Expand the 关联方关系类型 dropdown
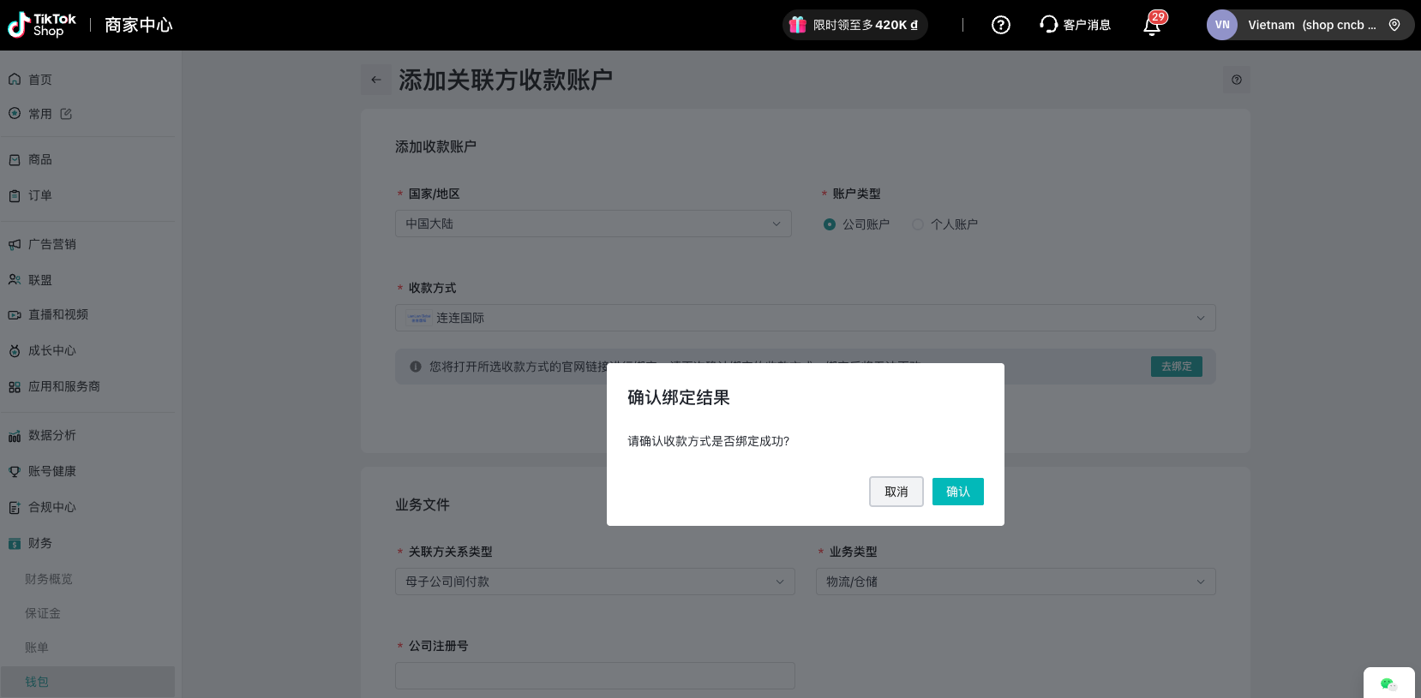Image resolution: width=1421 pixels, height=698 pixels. click(x=594, y=582)
